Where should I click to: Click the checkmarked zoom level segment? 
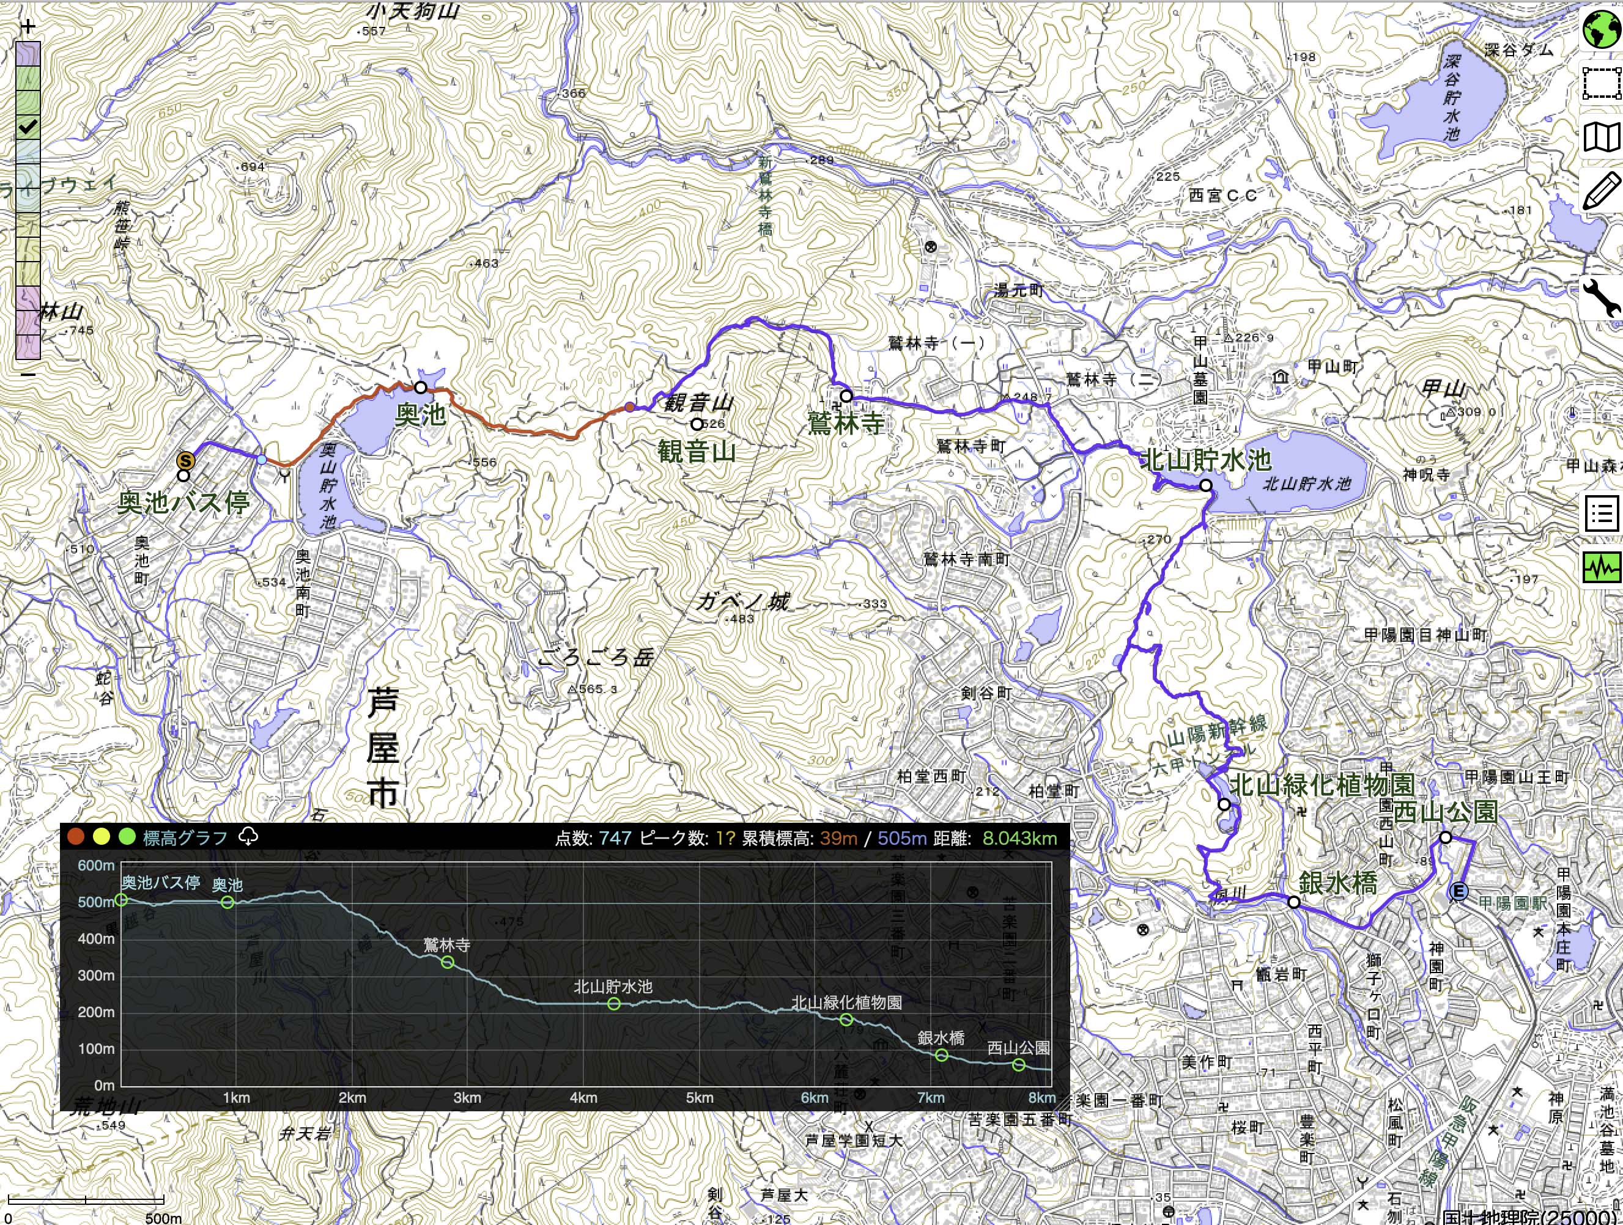click(28, 126)
